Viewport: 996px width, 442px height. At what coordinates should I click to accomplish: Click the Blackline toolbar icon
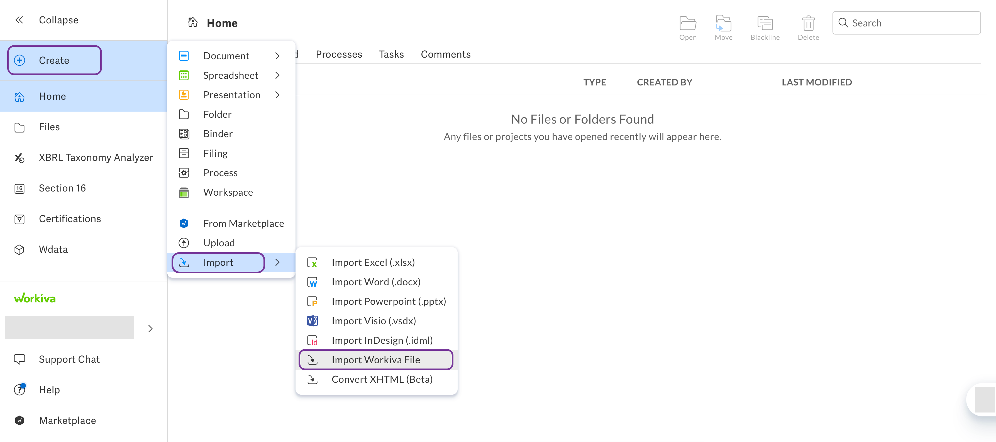point(764,24)
